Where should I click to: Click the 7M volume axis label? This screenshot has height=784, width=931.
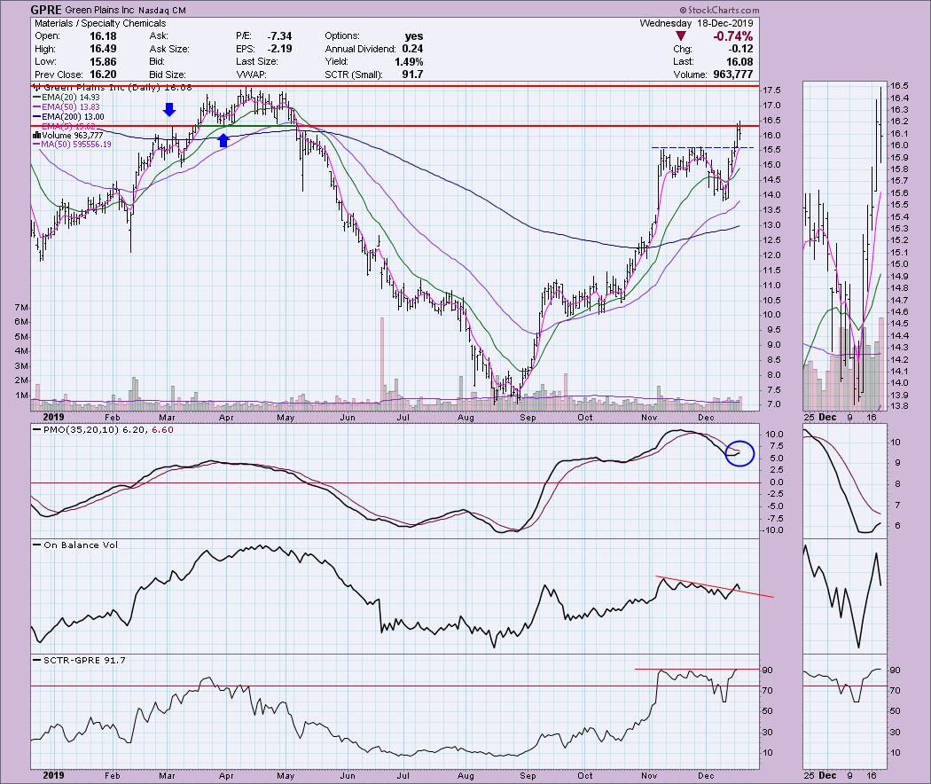pos(20,308)
